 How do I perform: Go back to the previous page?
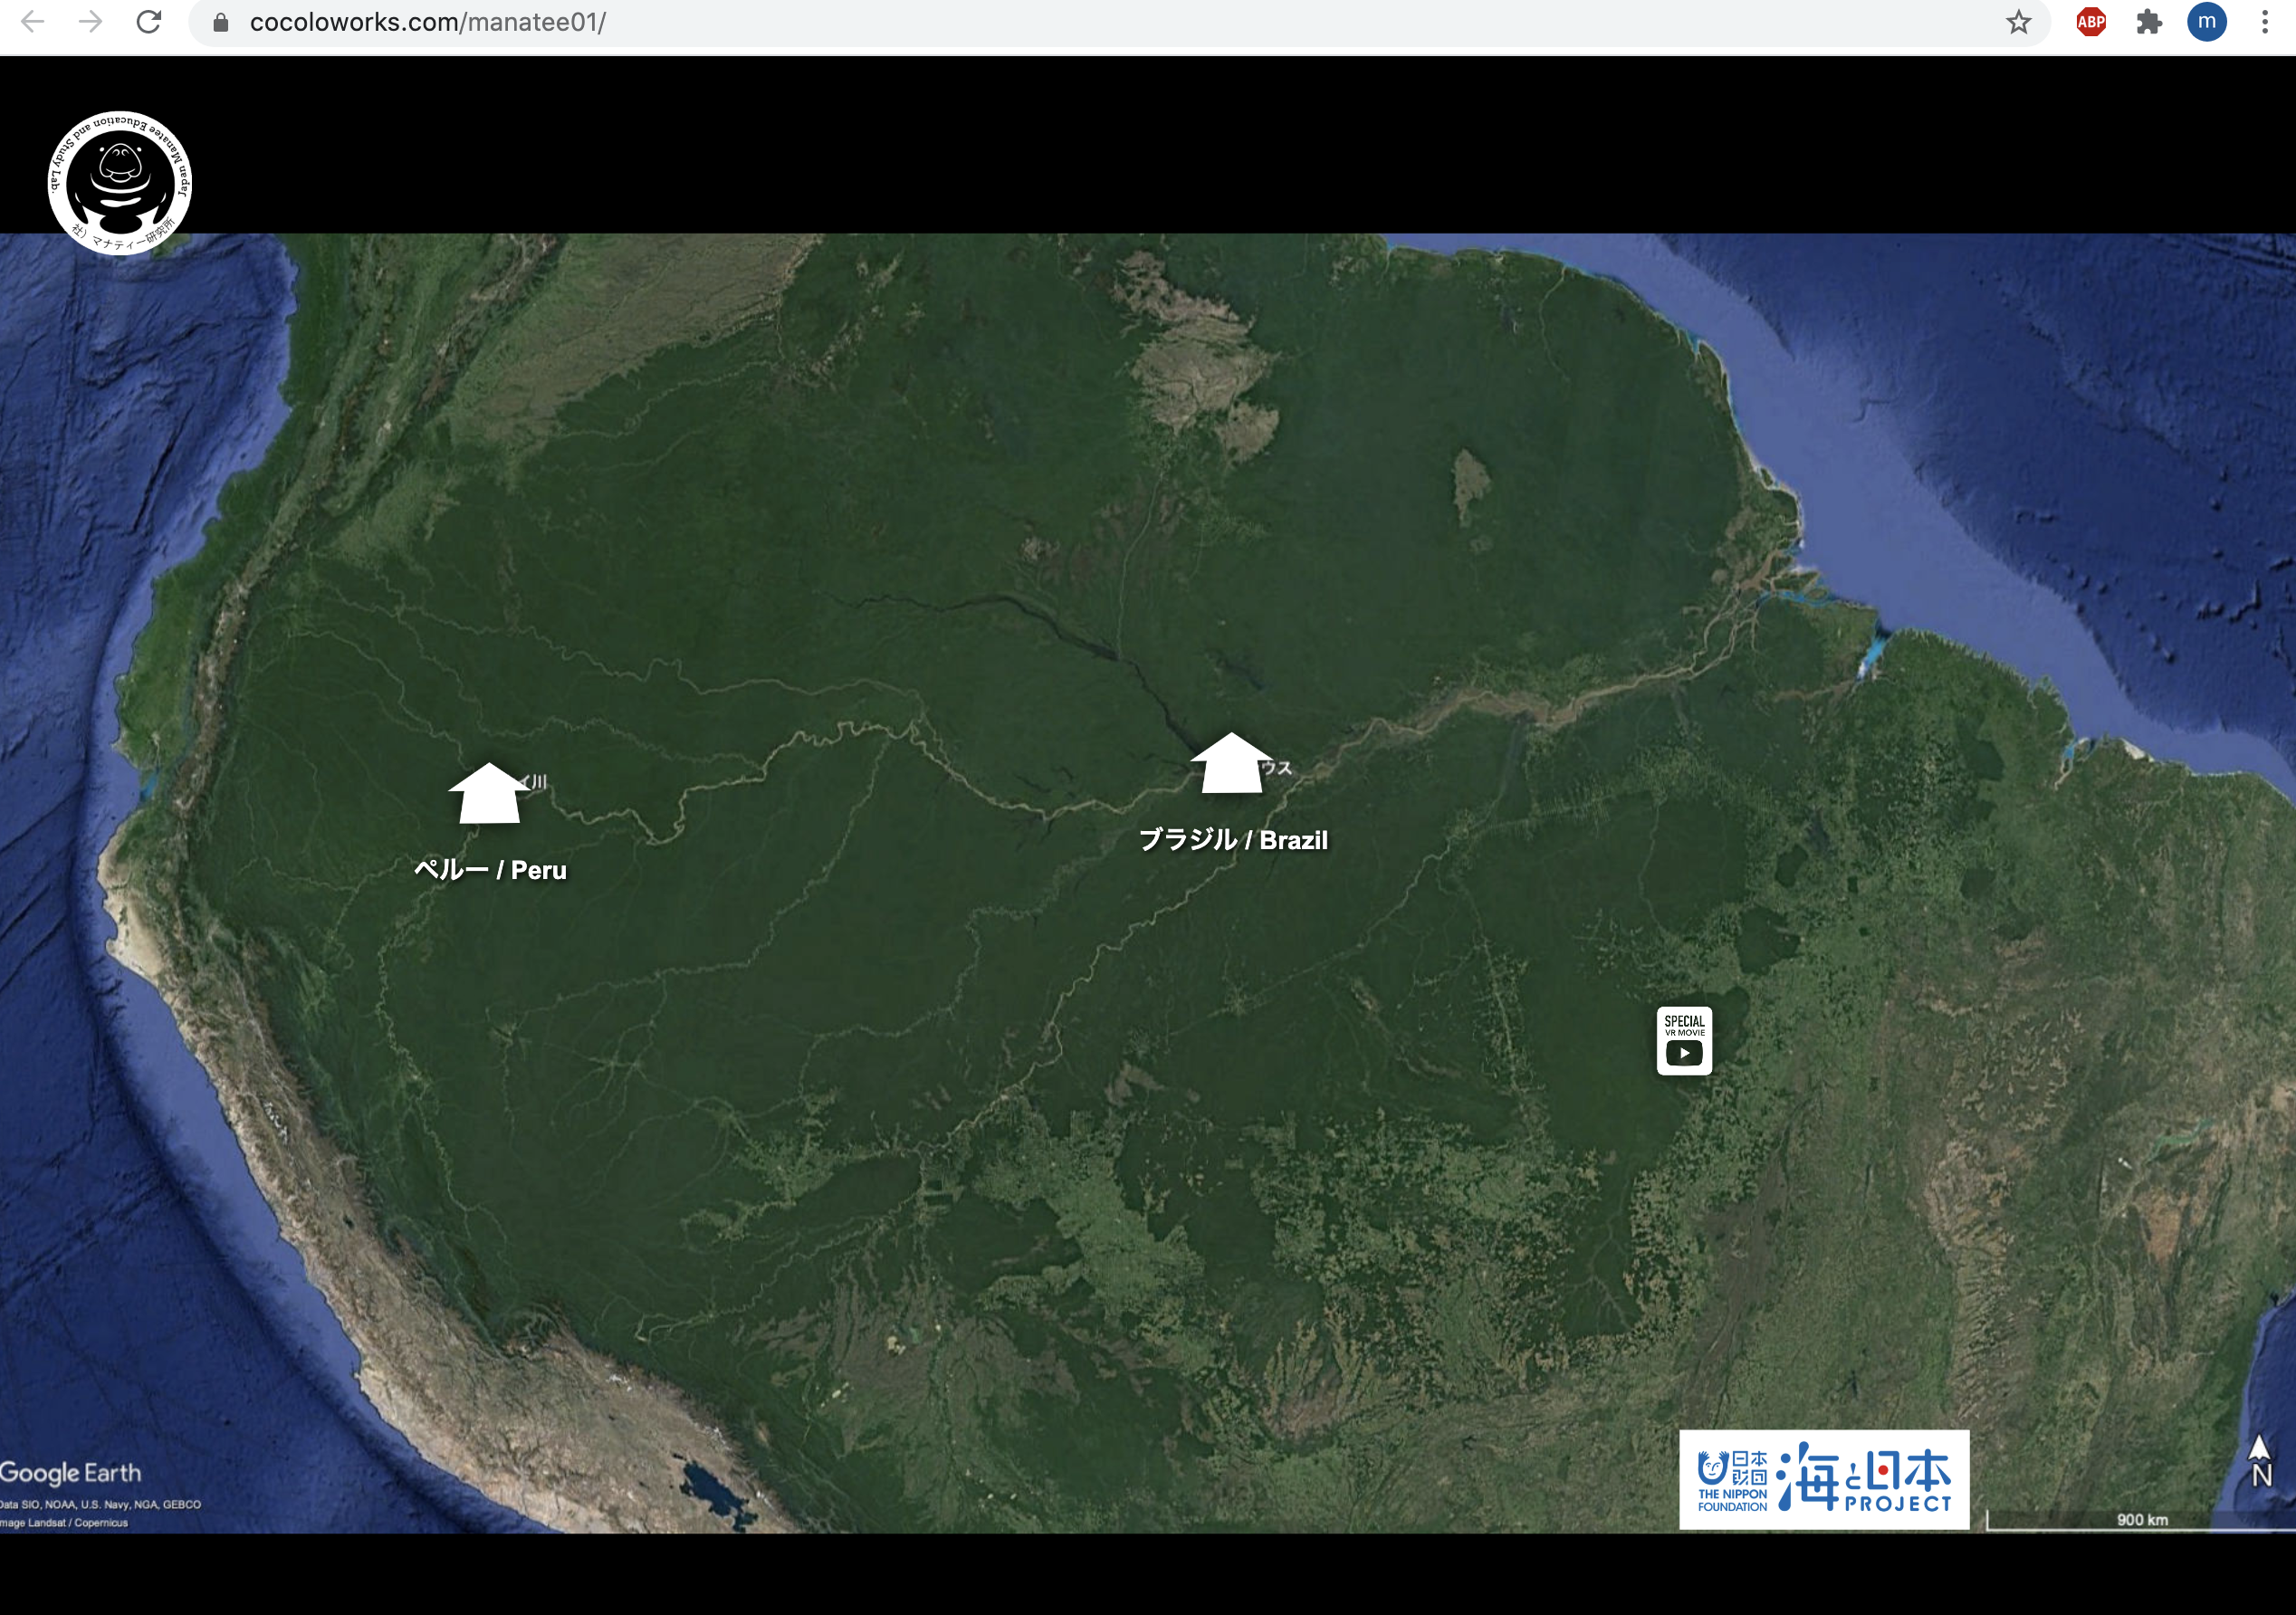click(33, 22)
